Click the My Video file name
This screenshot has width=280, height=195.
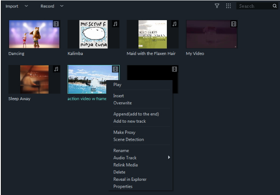tap(195, 53)
